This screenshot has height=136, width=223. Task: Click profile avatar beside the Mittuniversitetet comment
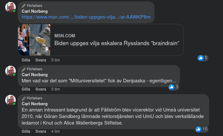tap(10, 71)
